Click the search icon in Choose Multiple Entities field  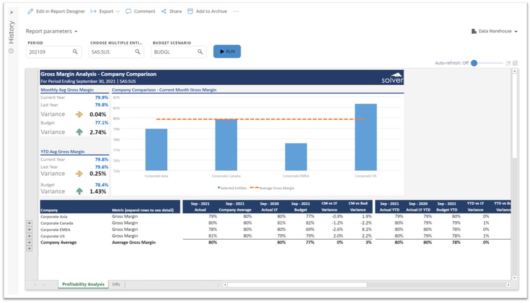[138, 52]
